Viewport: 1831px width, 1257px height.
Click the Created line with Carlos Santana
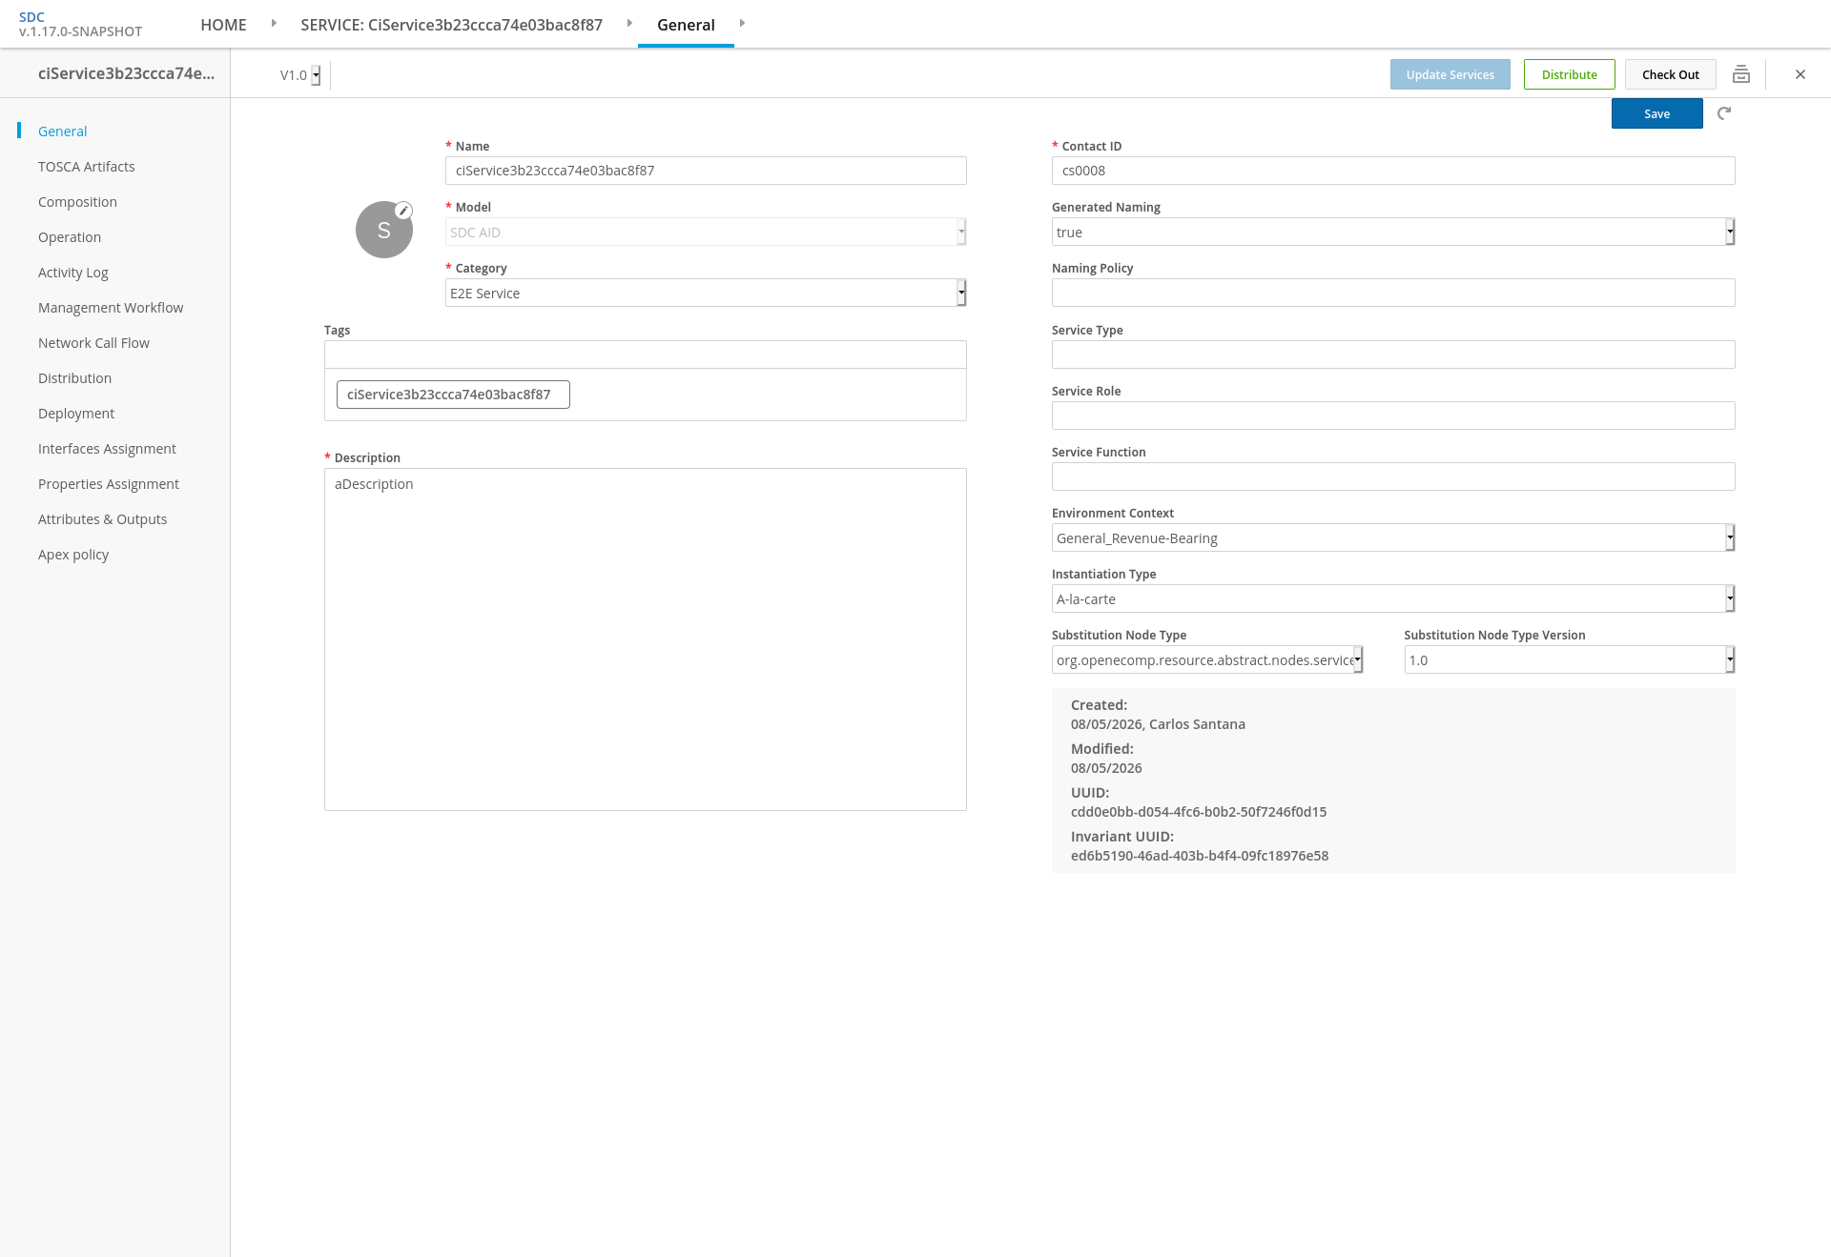[1158, 724]
